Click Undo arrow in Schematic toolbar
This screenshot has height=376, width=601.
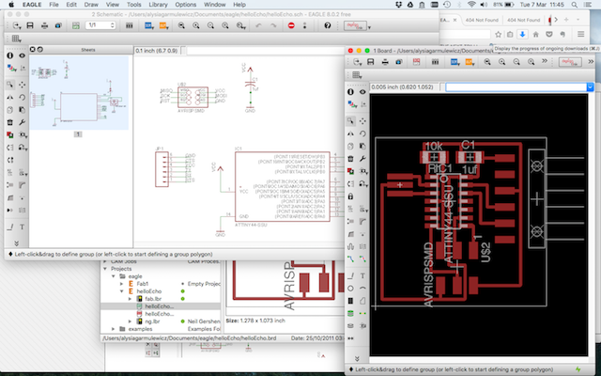259,25
